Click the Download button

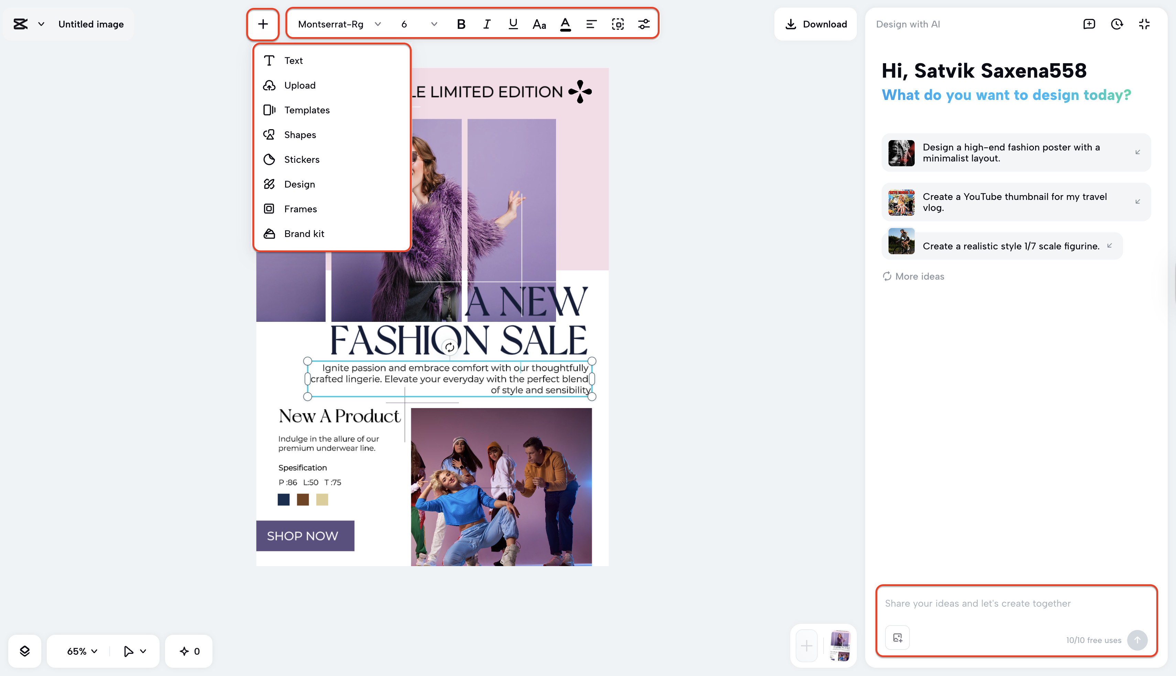pyautogui.click(x=815, y=24)
